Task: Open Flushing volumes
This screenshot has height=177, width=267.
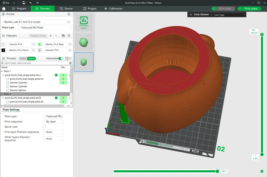Action: [x=38, y=36]
